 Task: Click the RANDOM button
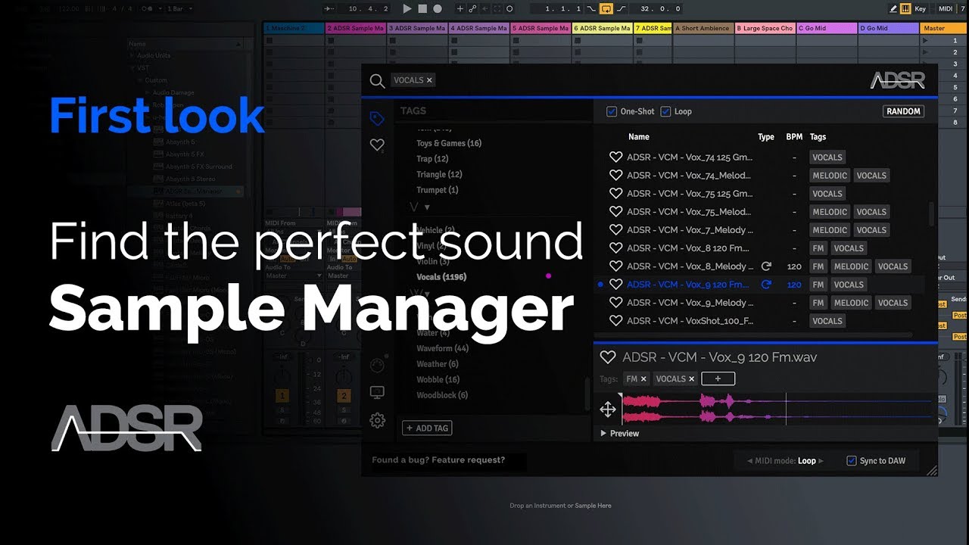point(903,111)
